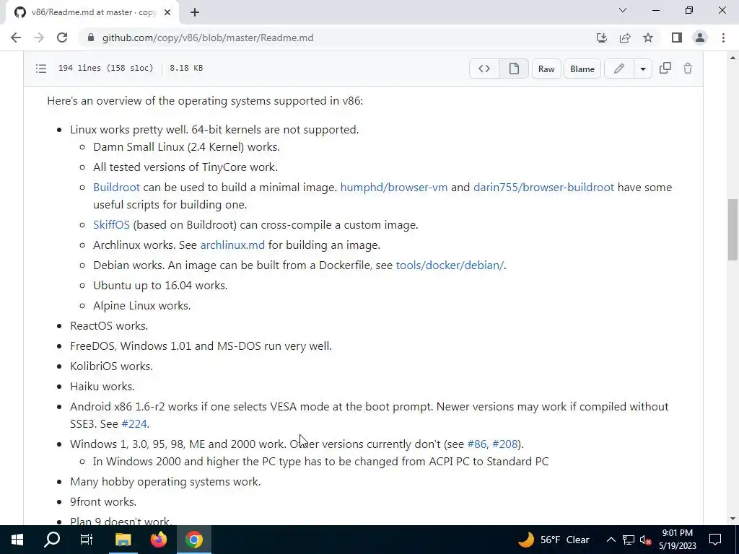Image resolution: width=739 pixels, height=554 pixels.
Task: Show hidden system tray icons
Action: (x=611, y=540)
